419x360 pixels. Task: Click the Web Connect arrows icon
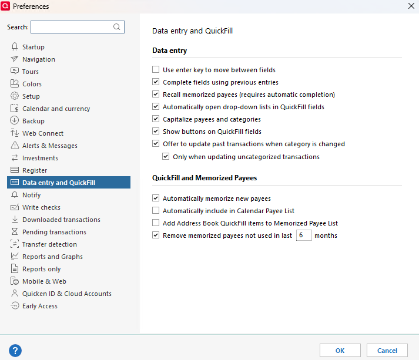pos(15,133)
